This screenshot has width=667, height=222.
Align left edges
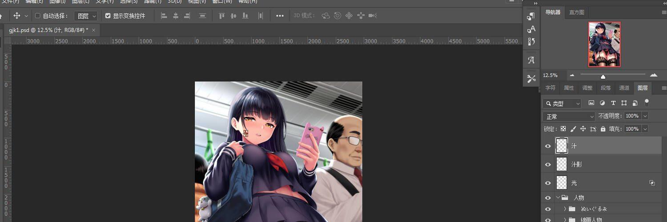pos(164,16)
